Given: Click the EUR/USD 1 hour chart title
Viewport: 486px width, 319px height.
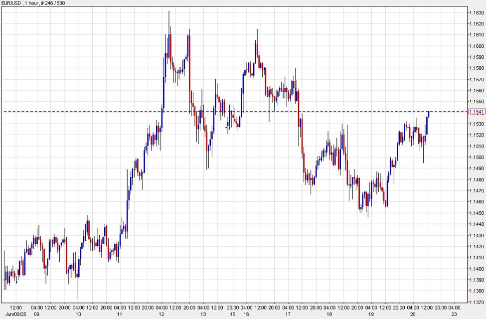Looking at the screenshot, I should tap(33, 4).
